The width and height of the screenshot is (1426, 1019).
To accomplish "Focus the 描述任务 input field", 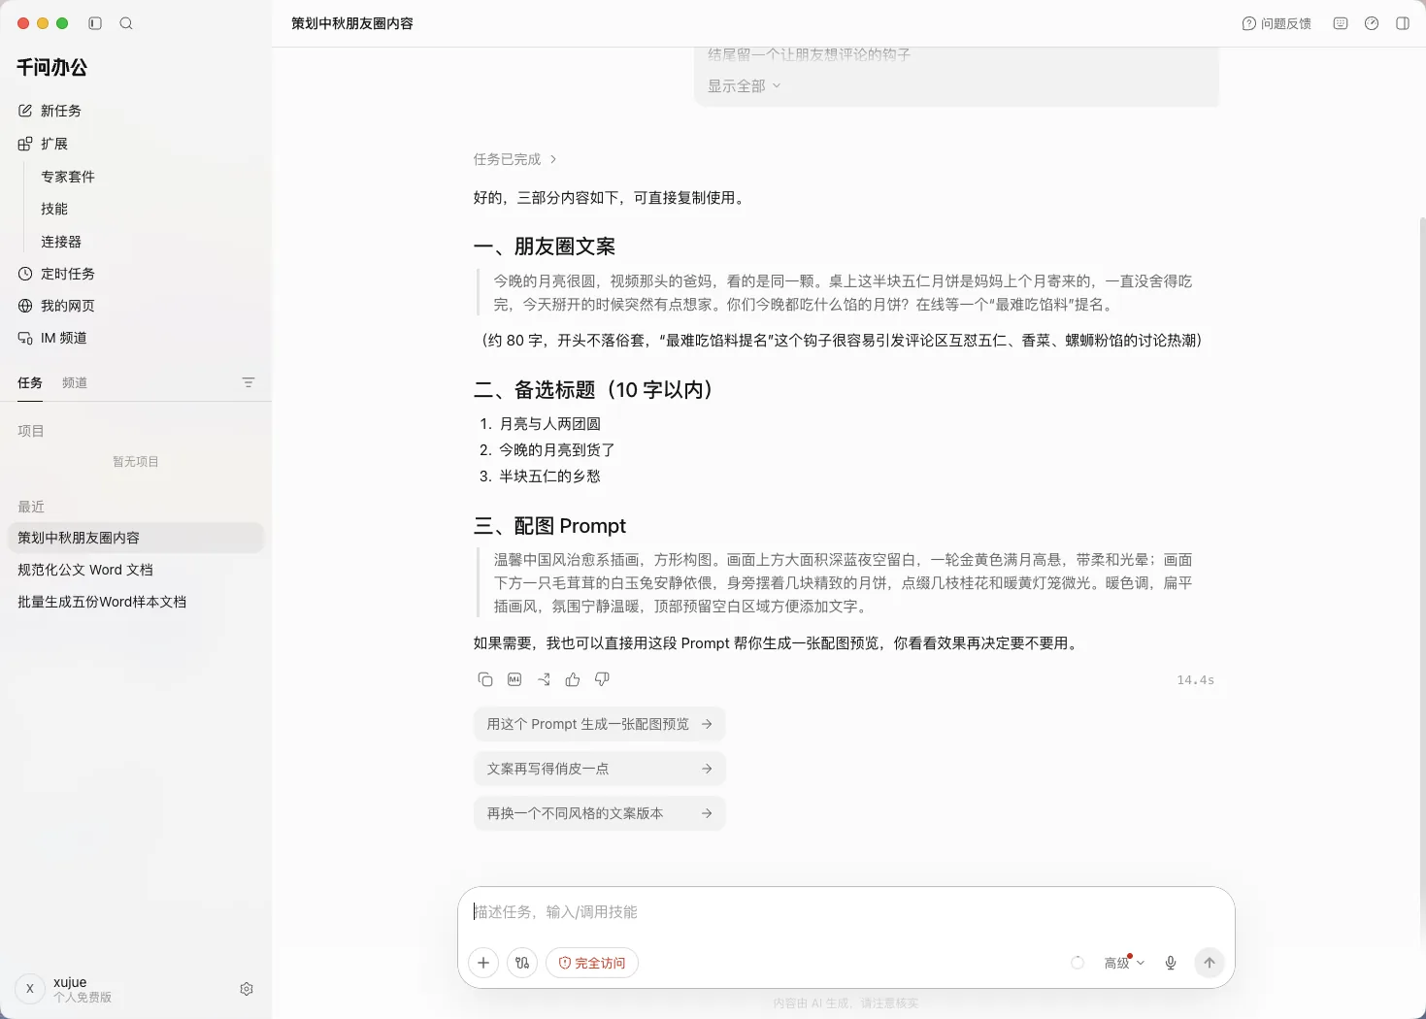I will (x=846, y=912).
